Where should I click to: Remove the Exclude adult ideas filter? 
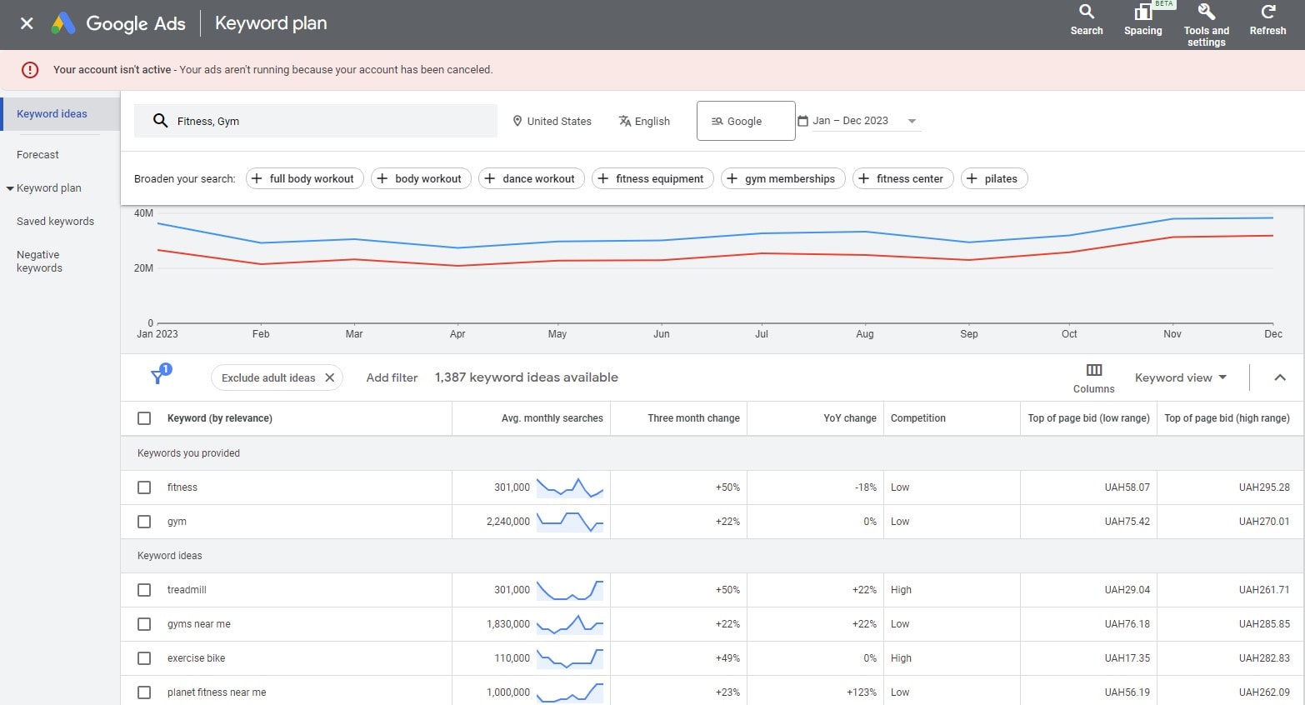coord(330,377)
